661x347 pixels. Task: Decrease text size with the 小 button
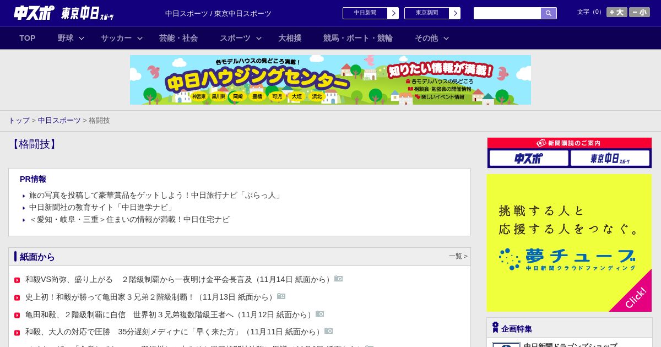coord(640,12)
